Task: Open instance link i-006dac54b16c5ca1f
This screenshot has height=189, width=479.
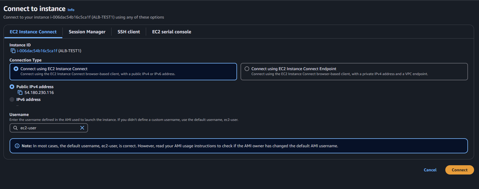Action: pyautogui.click(x=37, y=51)
